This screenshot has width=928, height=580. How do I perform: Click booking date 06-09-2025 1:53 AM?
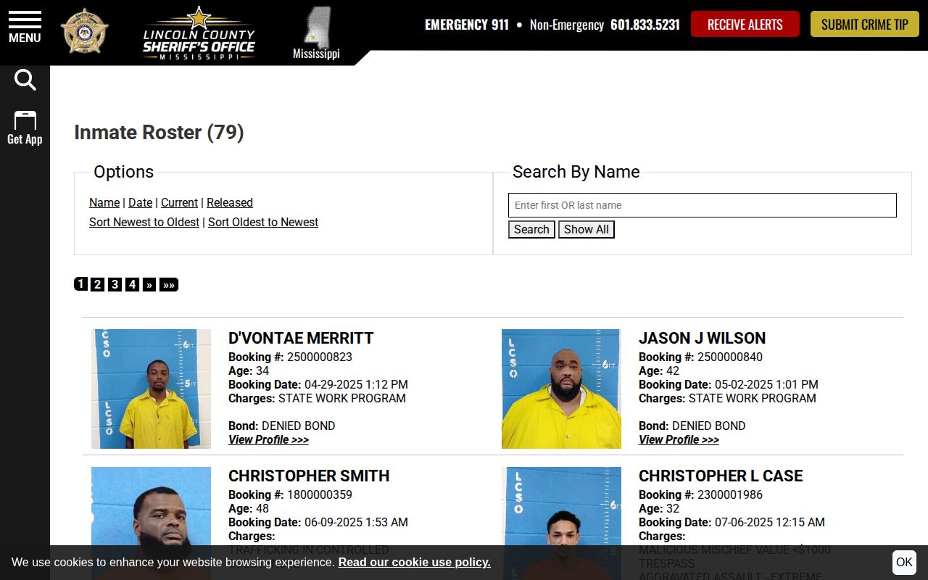356,523
